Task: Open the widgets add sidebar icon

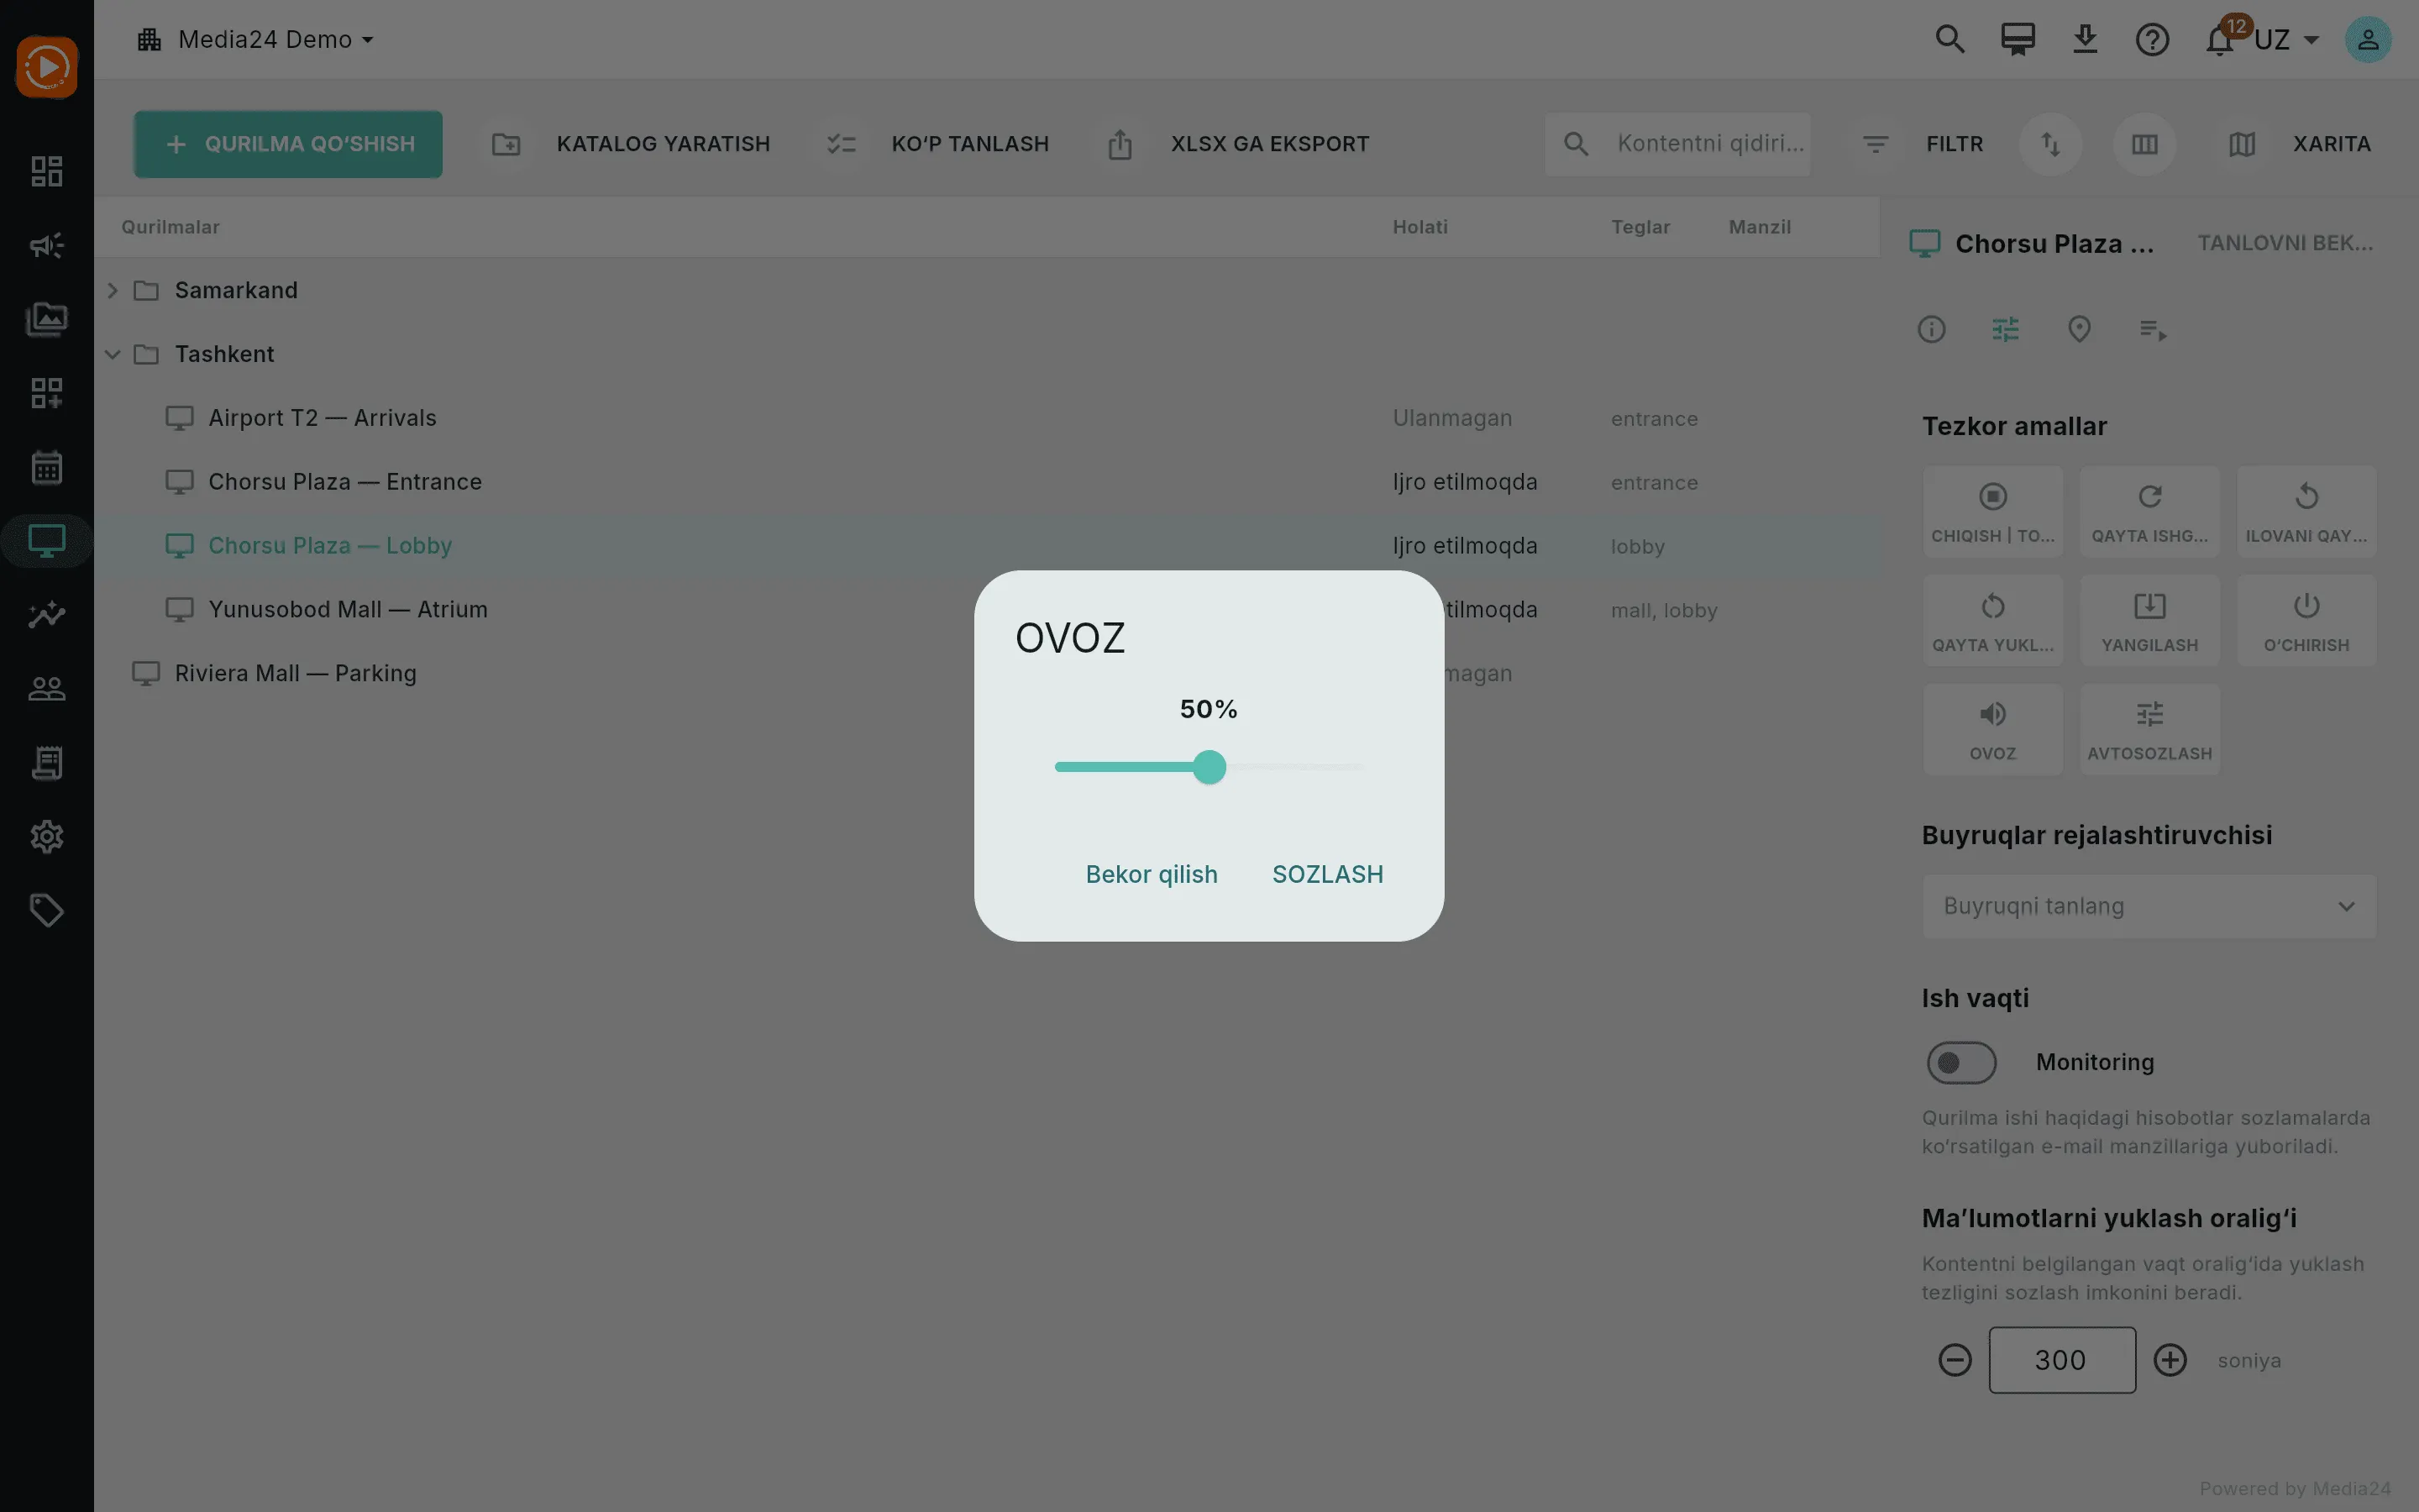Action: [46, 393]
